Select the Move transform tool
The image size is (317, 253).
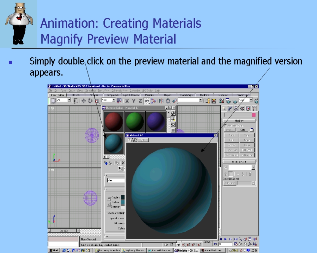click(84, 101)
